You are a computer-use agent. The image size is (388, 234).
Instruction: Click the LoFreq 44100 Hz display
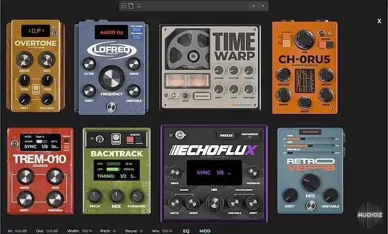coord(111,32)
